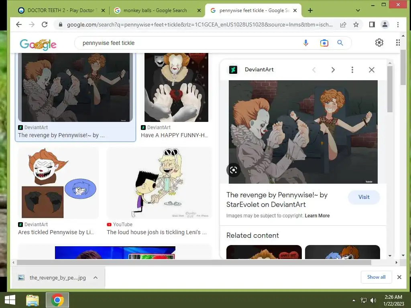This screenshot has height=308, width=411.
Task: Open 'Ares tickled Pennywise by Li...' result
Action: [56, 232]
